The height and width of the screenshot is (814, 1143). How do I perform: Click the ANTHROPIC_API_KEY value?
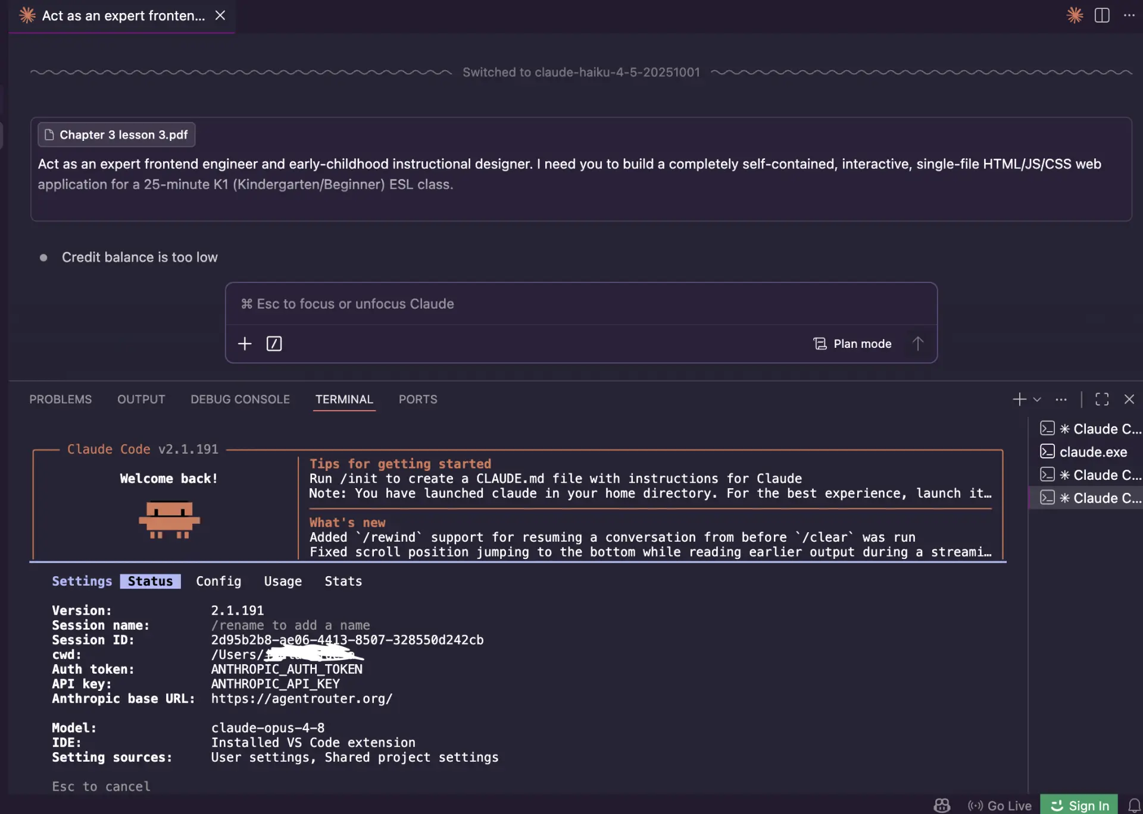tap(276, 684)
